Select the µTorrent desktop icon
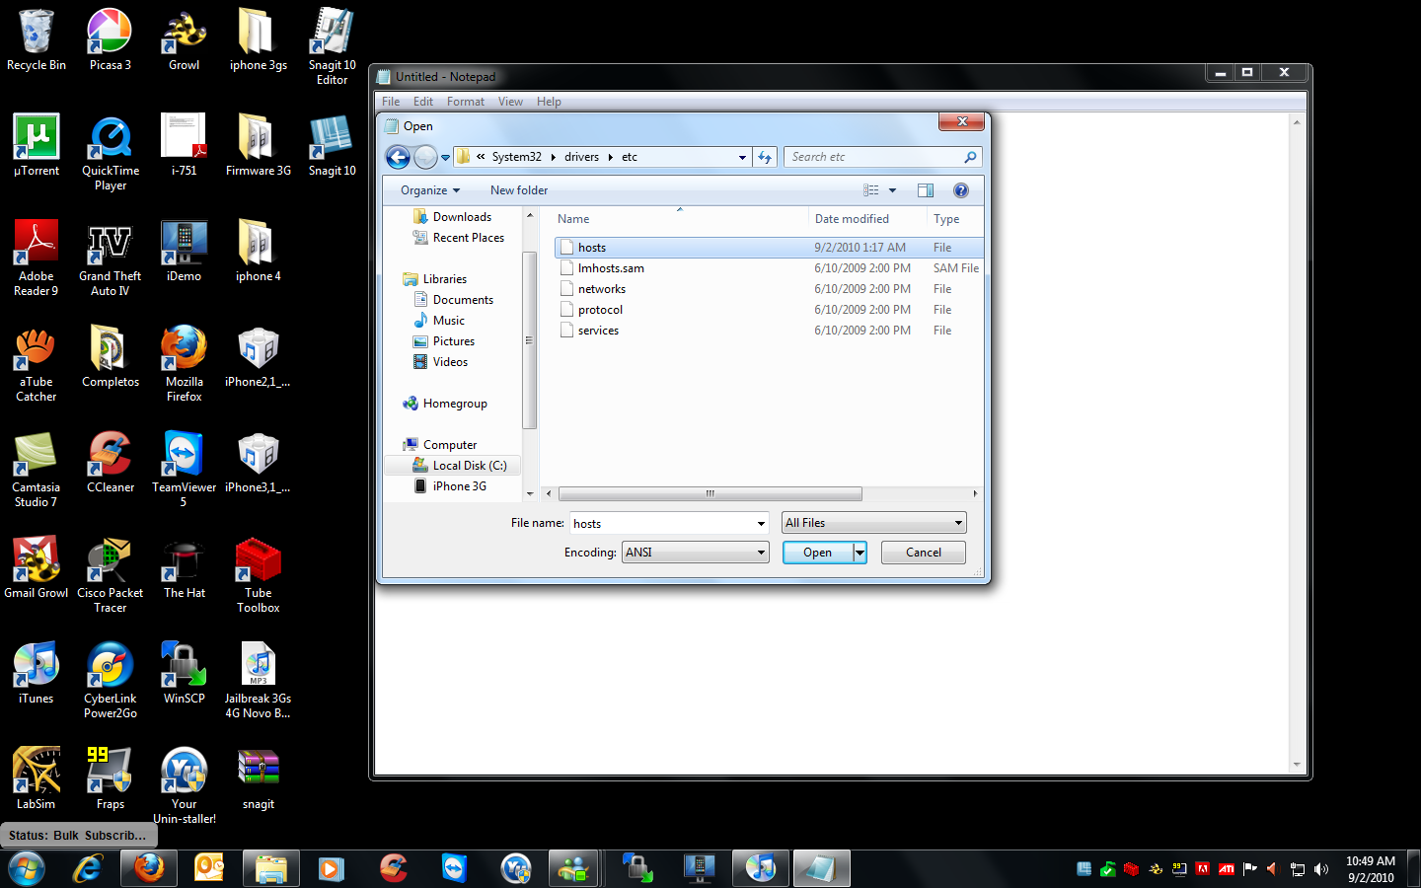This screenshot has width=1421, height=888. [x=37, y=146]
